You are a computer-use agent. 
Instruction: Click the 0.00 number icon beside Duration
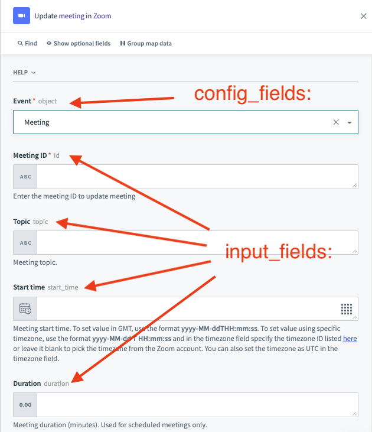(x=25, y=405)
